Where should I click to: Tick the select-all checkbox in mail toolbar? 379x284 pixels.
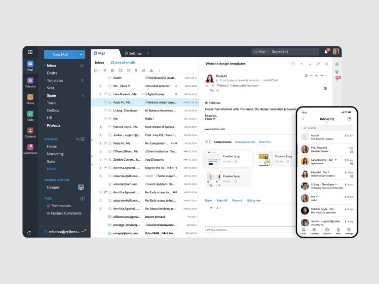(96, 71)
